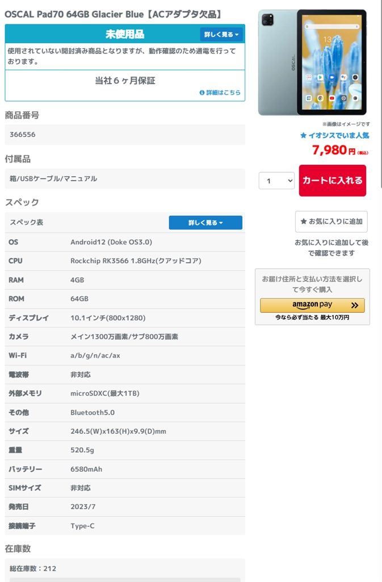Viewport: 382px width, 582px height.
Task: Click the OSCAL Pad70 product image
Action: tap(312, 63)
